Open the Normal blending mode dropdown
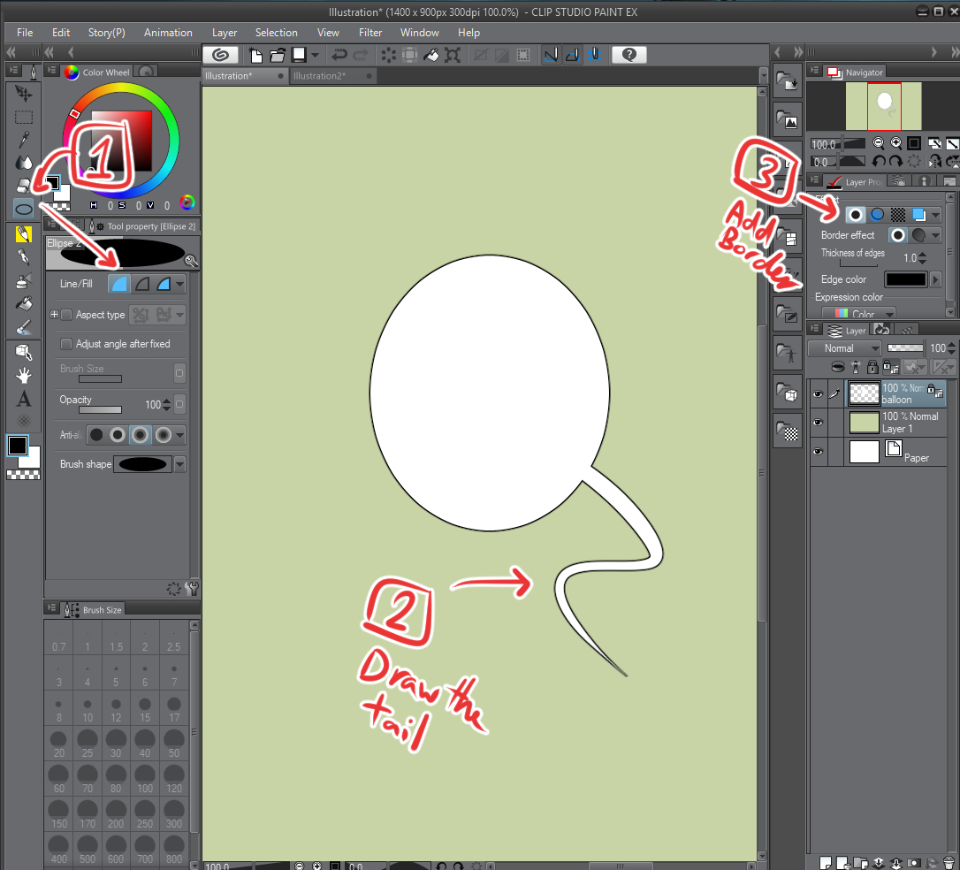Image resolution: width=960 pixels, height=870 pixels. click(845, 348)
